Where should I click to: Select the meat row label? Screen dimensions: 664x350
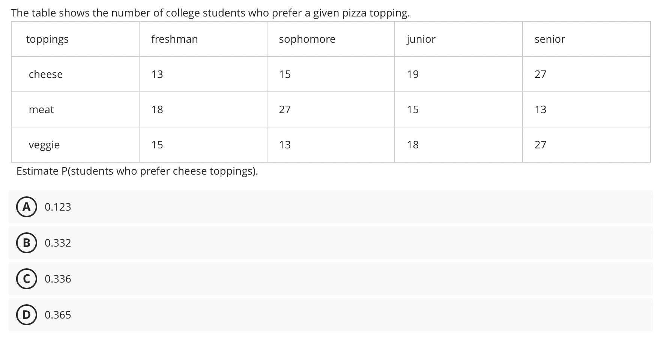point(41,109)
